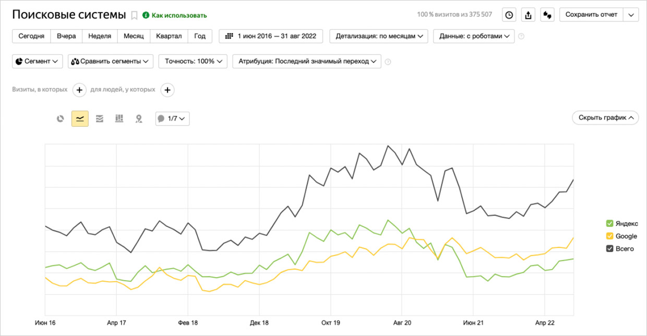Click the export report icon
Viewport: 647px width, 336px height.
(x=528, y=15)
